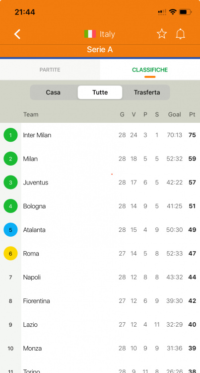
Task: Open the Classifiche tab
Action: tap(150, 70)
